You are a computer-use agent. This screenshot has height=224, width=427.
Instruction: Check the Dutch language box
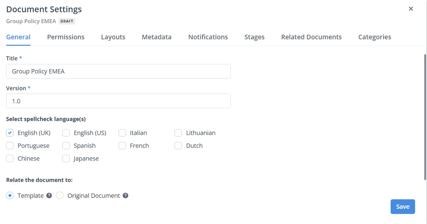tap(178, 145)
